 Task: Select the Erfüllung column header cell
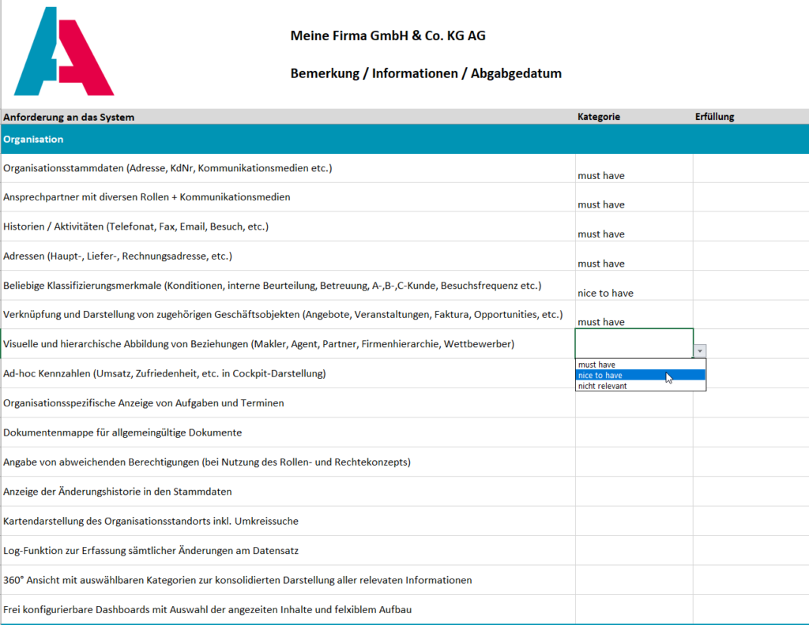751,117
